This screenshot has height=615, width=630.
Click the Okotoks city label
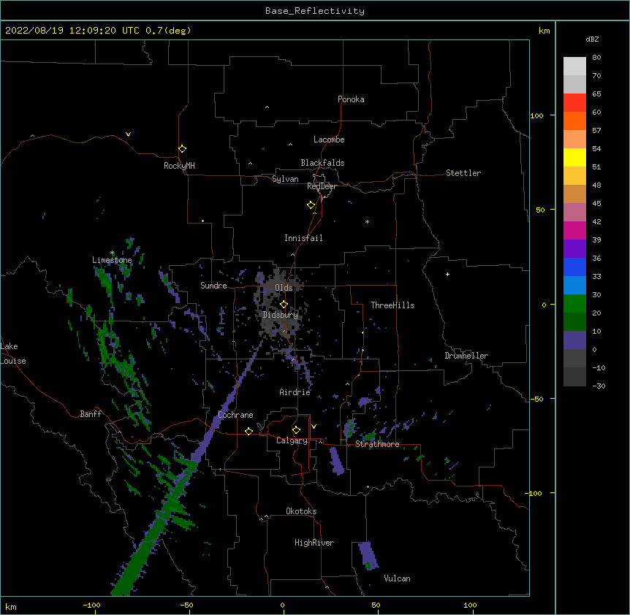click(301, 511)
